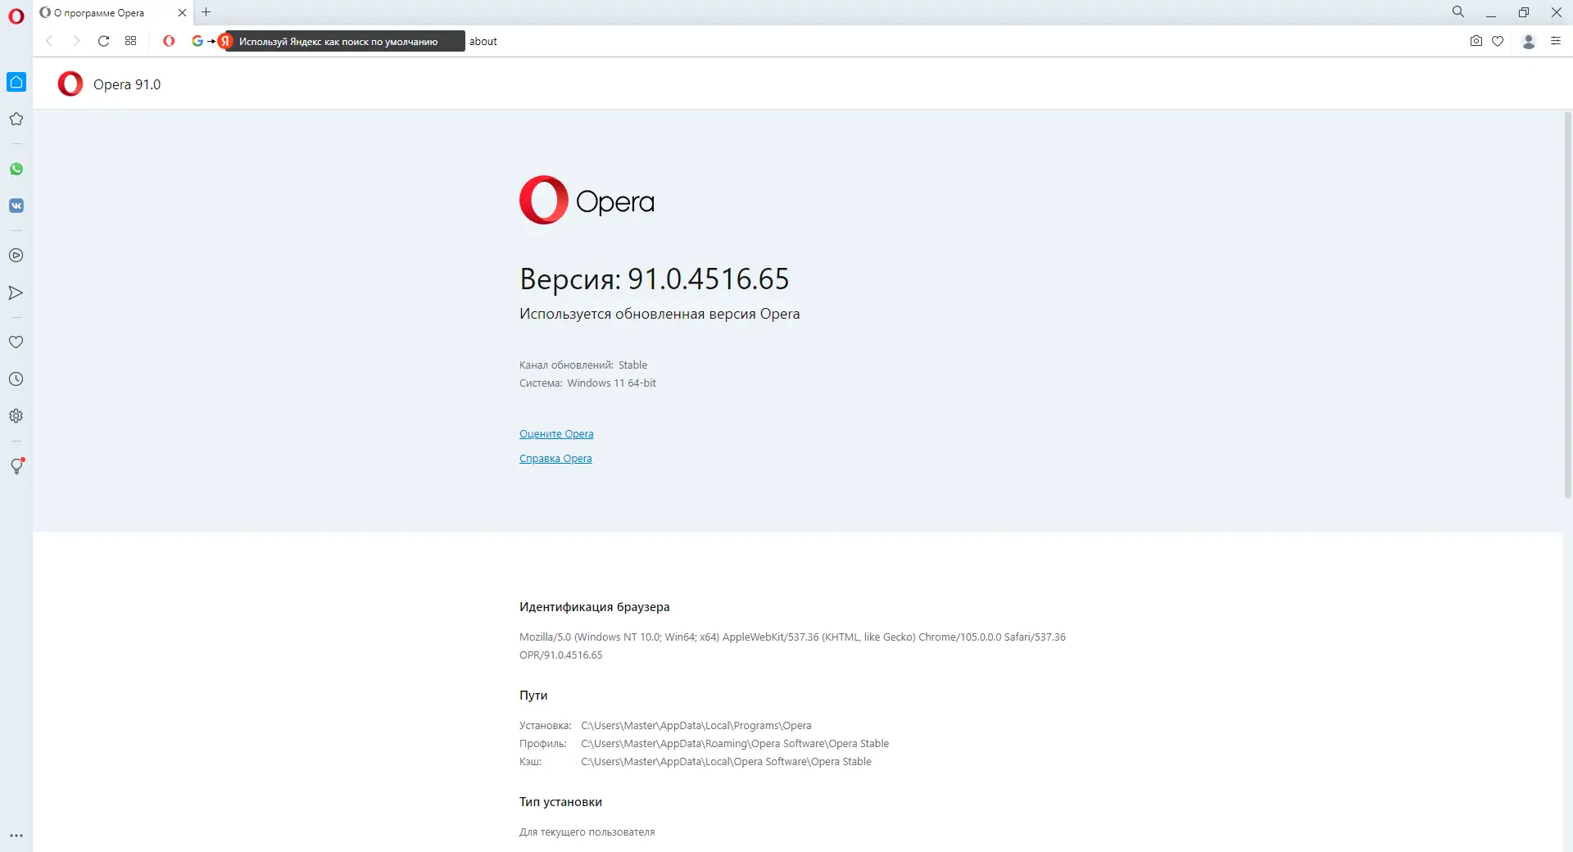Open WhatsApp messenger in sidebar
Viewport: 1573px width, 852px height.
(x=16, y=169)
